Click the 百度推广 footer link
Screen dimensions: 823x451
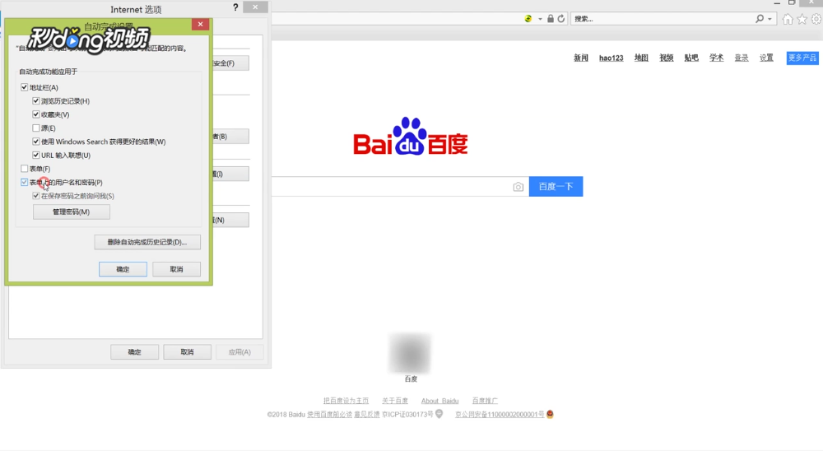(485, 401)
